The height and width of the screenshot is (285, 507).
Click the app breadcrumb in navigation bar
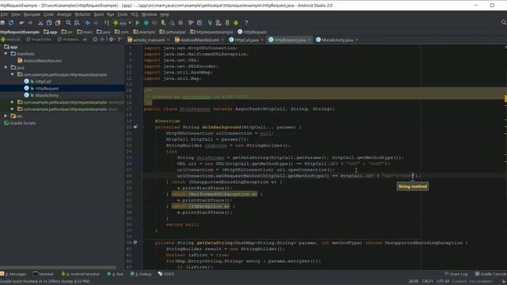point(51,32)
